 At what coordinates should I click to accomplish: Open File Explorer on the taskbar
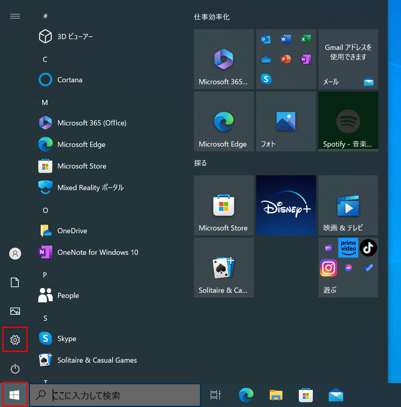click(276, 395)
